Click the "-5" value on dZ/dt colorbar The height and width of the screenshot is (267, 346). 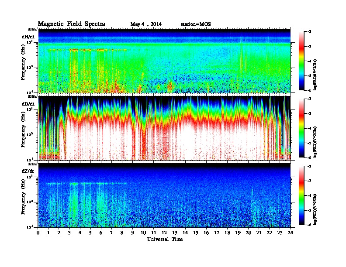click(x=309, y=210)
